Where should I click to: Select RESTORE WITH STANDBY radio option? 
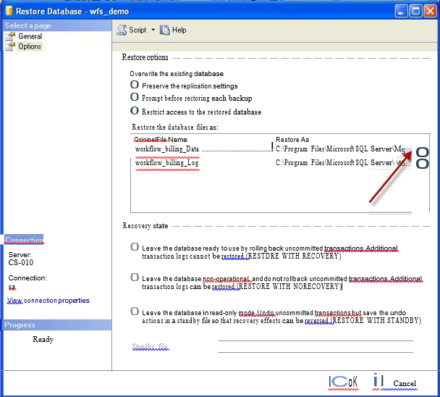pyautogui.click(x=135, y=312)
